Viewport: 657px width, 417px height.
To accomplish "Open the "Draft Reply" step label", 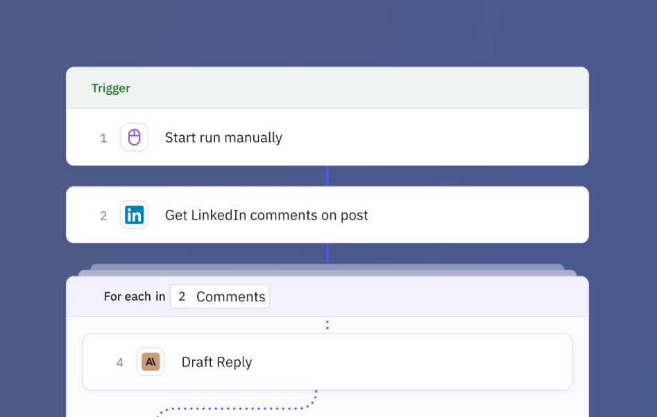I will click(216, 362).
